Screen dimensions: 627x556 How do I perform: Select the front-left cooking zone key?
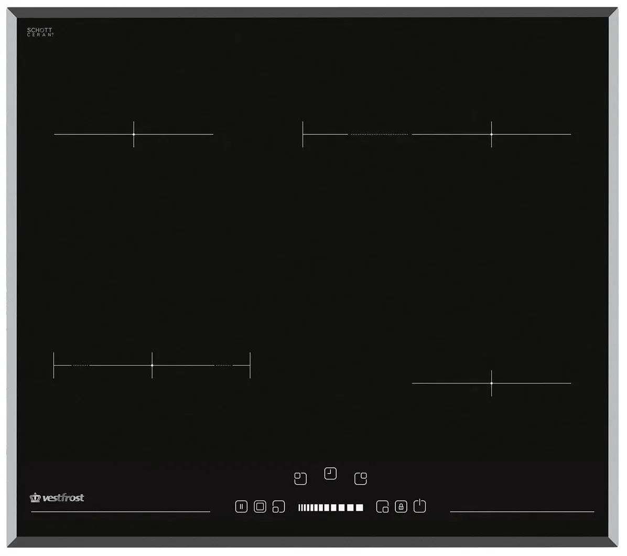click(x=279, y=507)
